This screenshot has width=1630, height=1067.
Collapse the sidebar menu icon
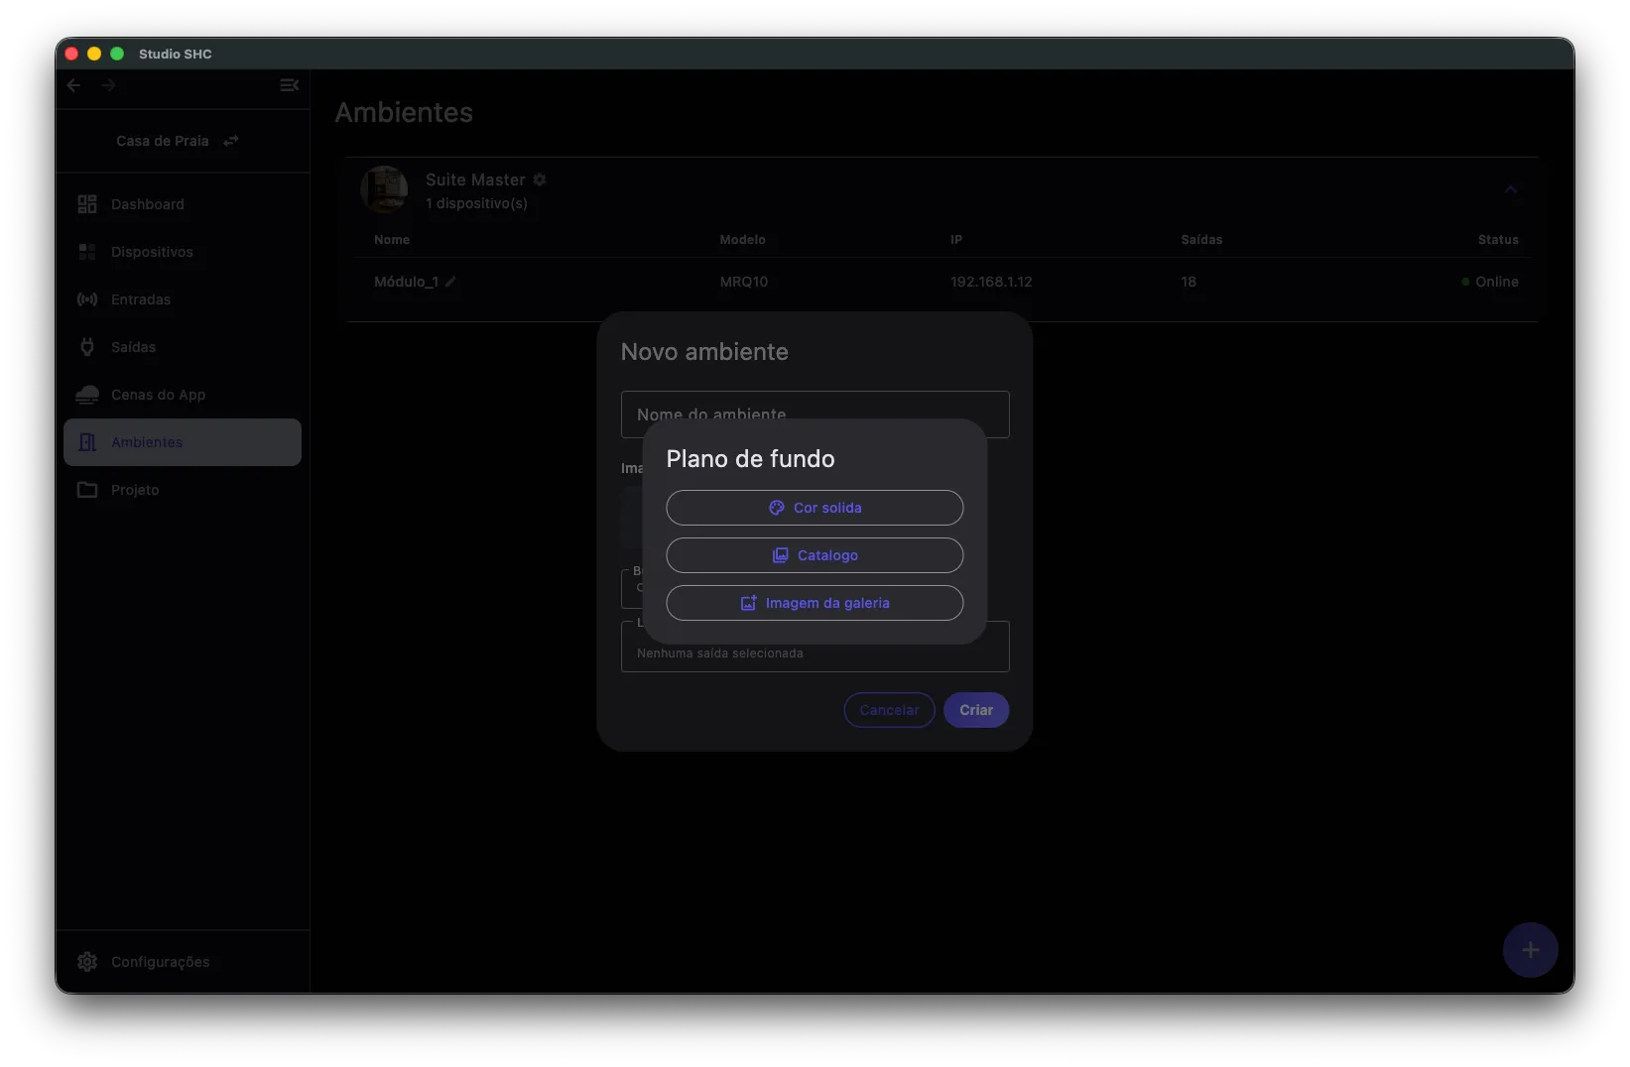pos(290,85)
